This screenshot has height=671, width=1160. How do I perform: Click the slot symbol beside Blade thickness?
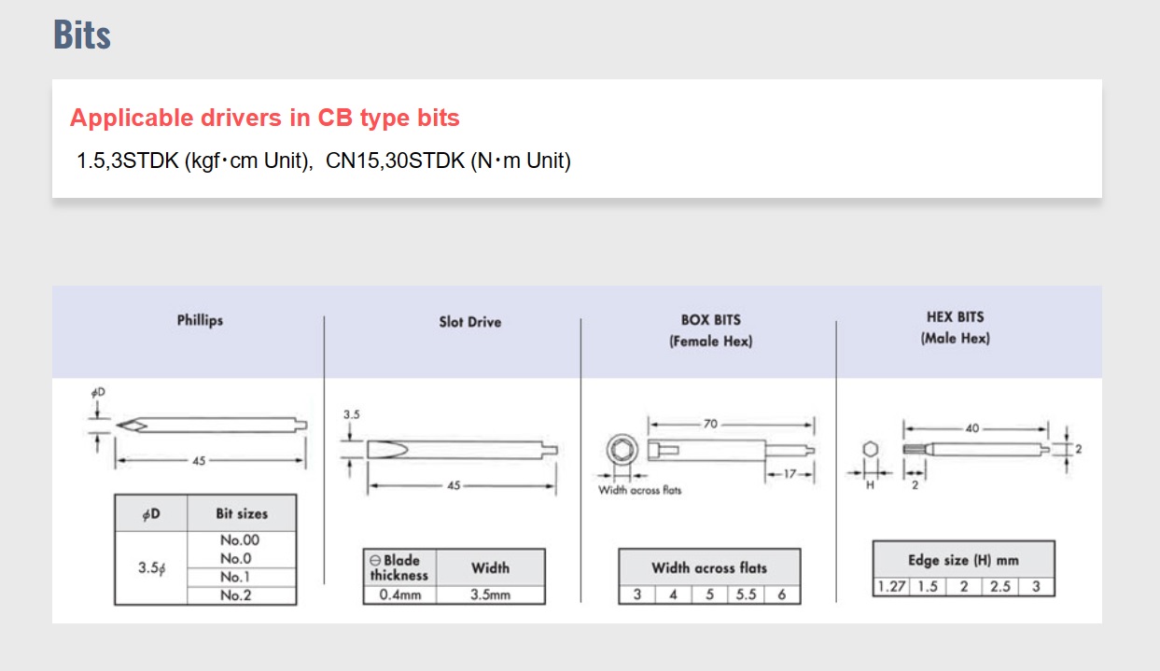[x=375, y=560]
